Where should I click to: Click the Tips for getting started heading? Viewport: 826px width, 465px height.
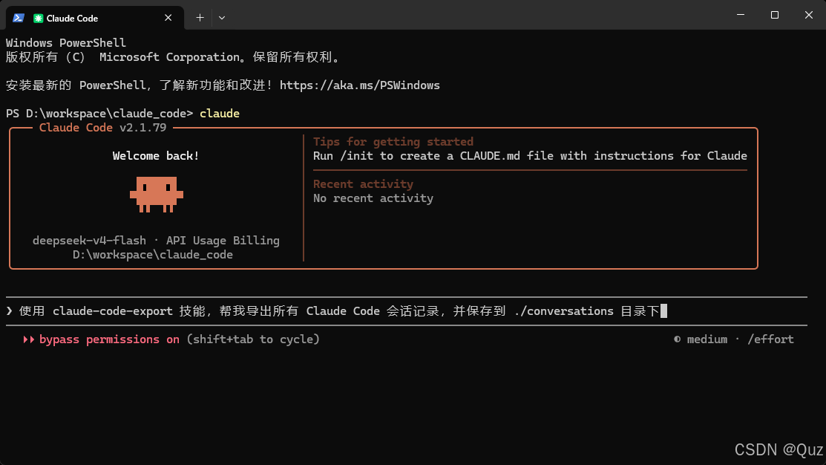click(393, 142)
